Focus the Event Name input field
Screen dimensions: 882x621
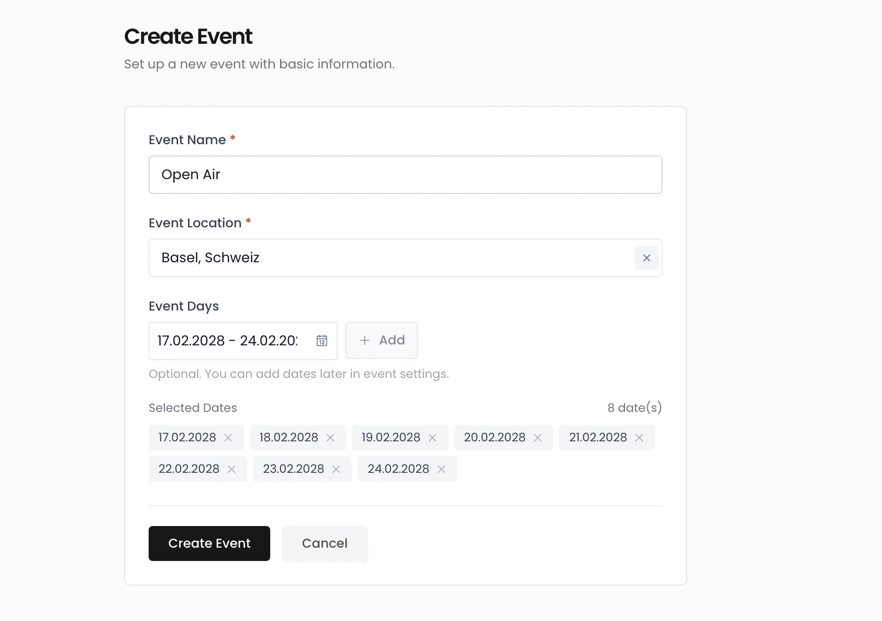[405, 175]
